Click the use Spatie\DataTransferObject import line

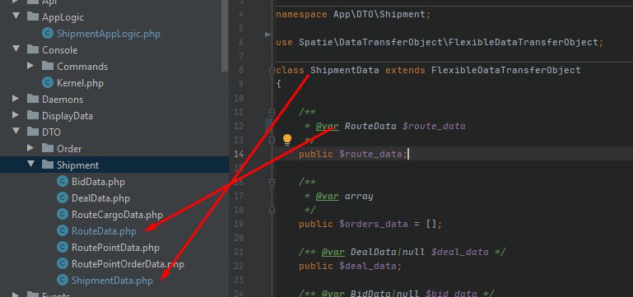pos(440,43)
